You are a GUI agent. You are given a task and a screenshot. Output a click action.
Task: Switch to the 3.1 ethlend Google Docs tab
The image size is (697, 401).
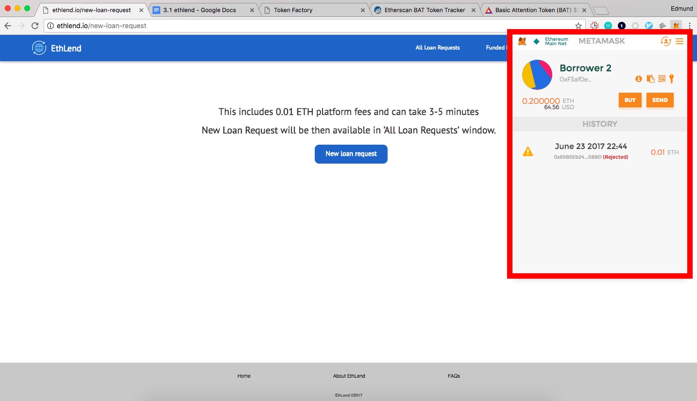pos(203,10)
